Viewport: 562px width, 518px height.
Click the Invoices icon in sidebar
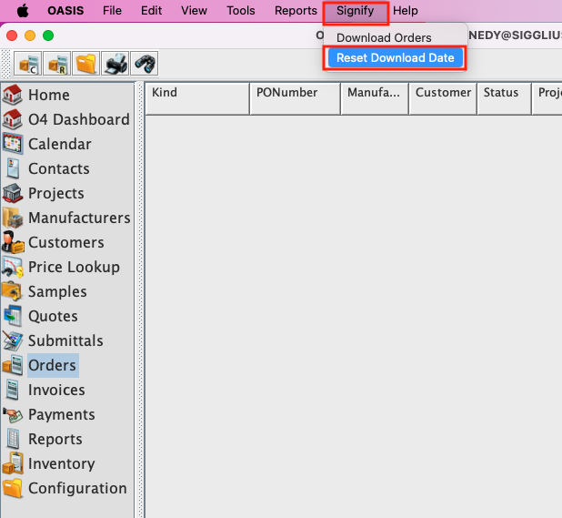13,390
